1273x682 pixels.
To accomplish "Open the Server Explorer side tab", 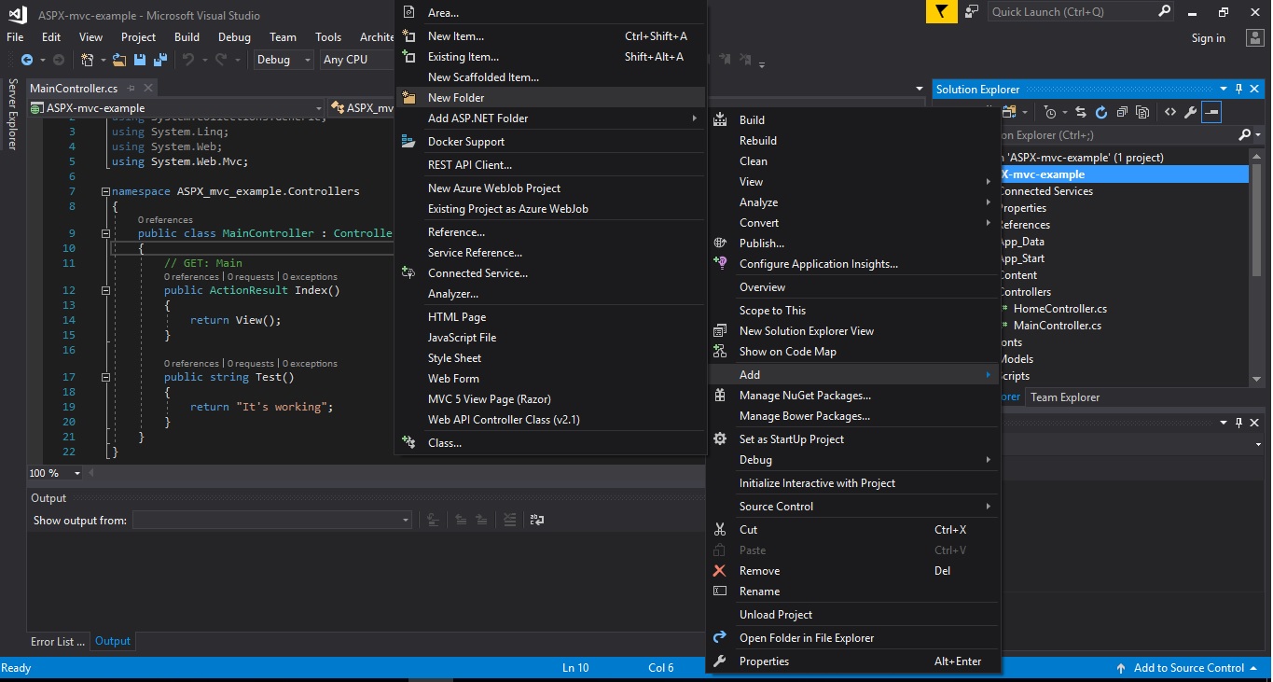I will (x=12, y=114).
